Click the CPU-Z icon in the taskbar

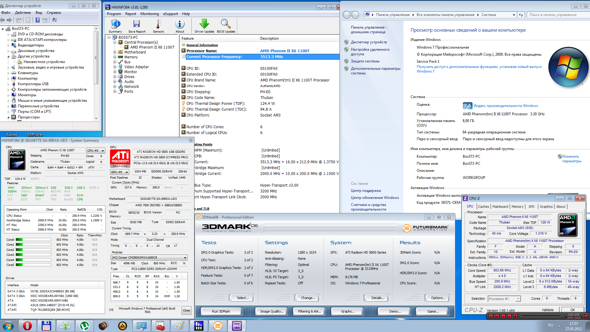click(x=237, y=326)
